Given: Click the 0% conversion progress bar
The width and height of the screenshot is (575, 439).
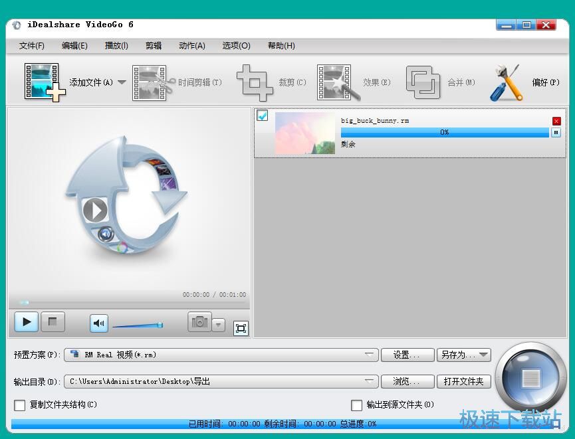Looking at the screenshot, I should (x=445, y=132).
